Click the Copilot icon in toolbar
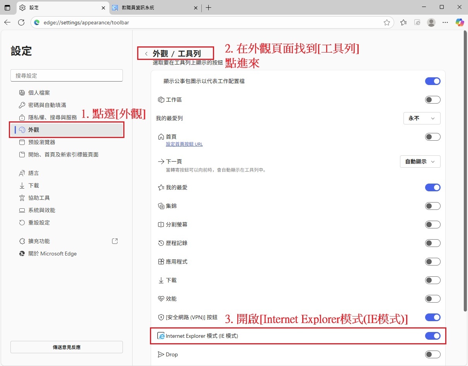The image size is (468, 366). point(459,22)
